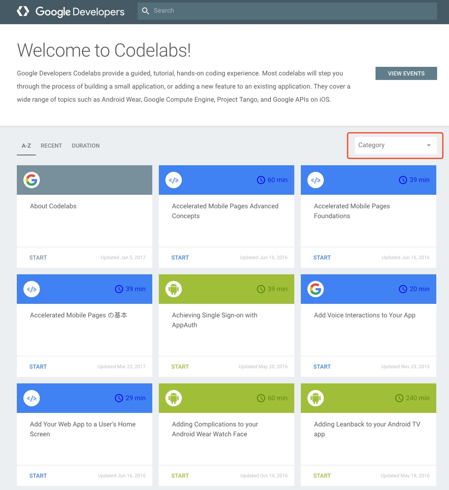Click clock icon on AMP Foundations card
Screen dimensions: 449x490
[403, 180]
